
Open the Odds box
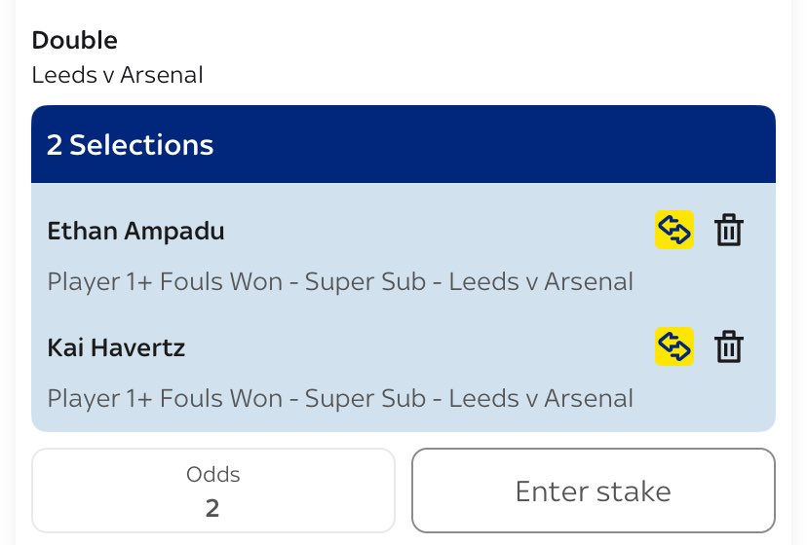pyautogui.click(x=212, y=490)
